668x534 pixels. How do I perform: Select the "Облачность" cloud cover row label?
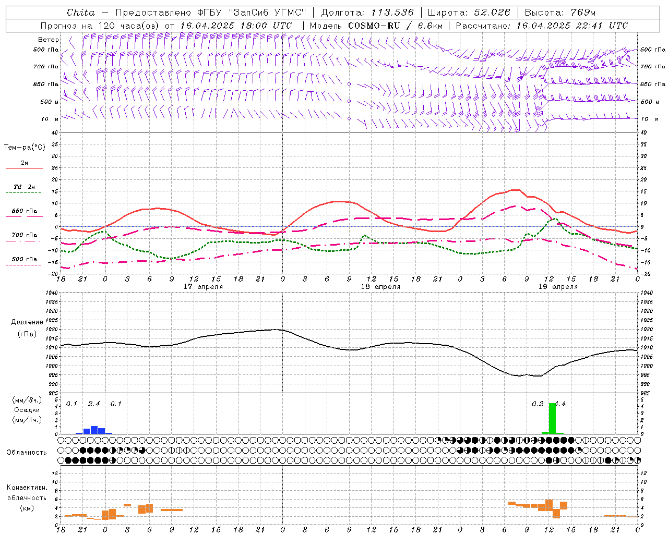tap(27, 453)
